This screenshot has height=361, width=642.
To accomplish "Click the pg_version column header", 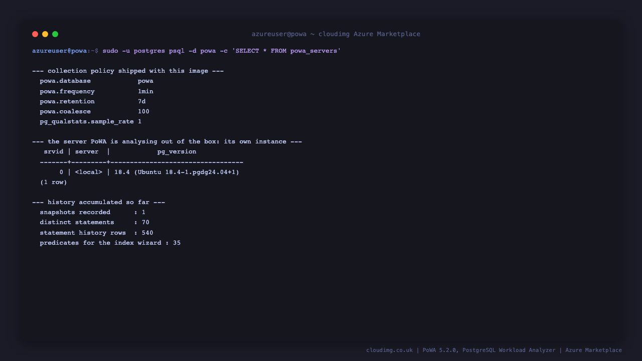I will tap(177, 151).
